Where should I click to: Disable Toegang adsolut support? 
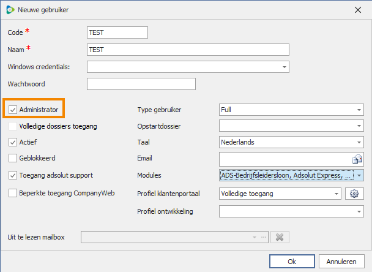pyautogui.click(x=13, y=175)
